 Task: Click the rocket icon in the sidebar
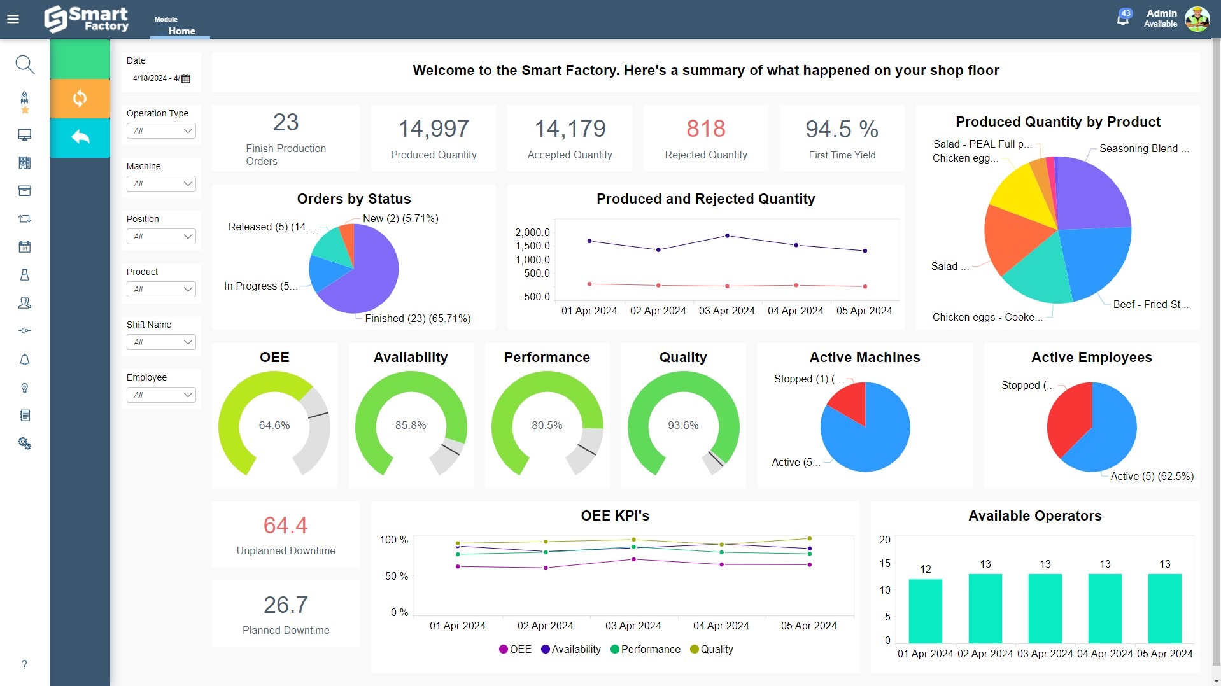(24, 98)
